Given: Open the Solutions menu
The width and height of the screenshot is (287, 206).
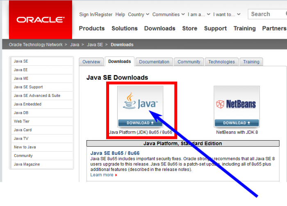Looking at the screenshot, I should [x=125, y=28].
